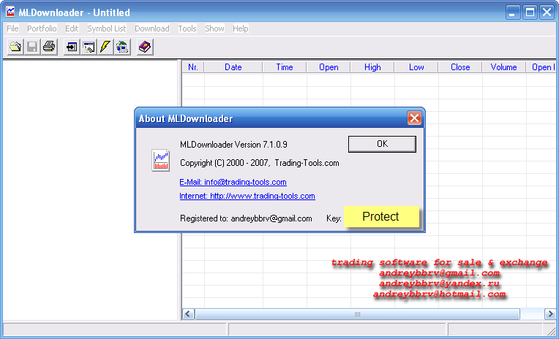
Task: Click the Date column header
Action: coord(233,67)
